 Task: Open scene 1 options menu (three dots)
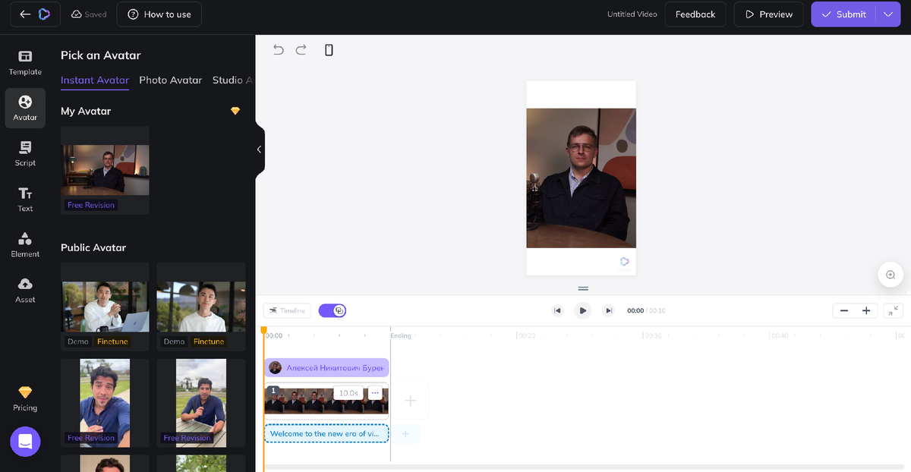375,393
